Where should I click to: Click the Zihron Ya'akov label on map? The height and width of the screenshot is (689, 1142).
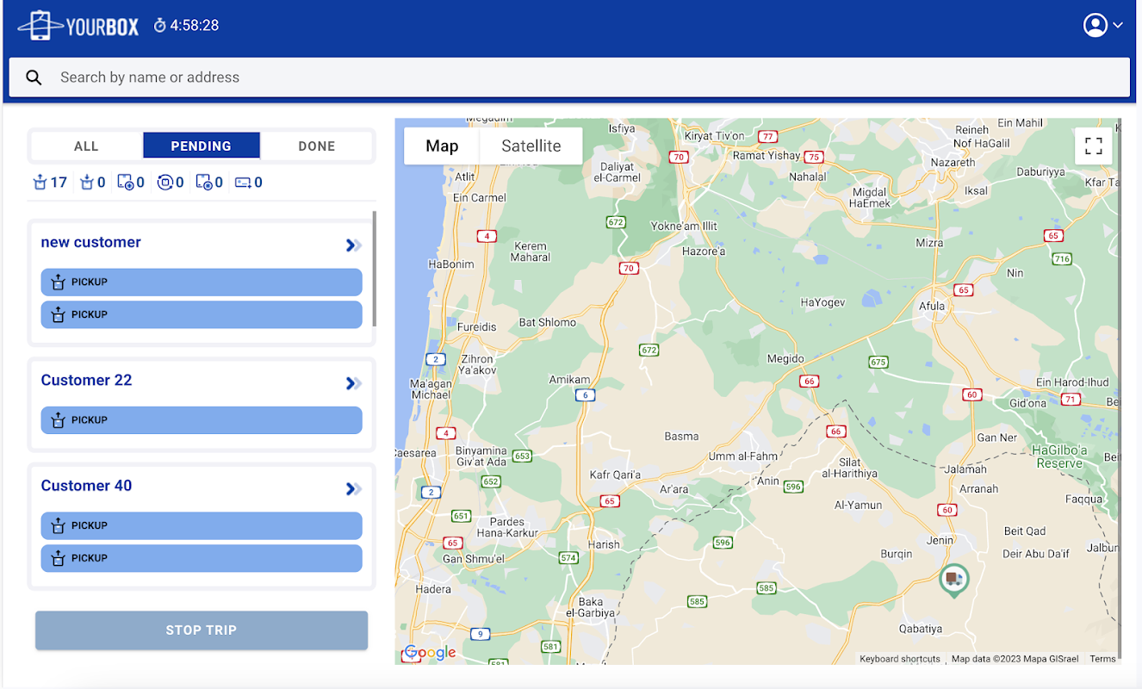point(477,364)
